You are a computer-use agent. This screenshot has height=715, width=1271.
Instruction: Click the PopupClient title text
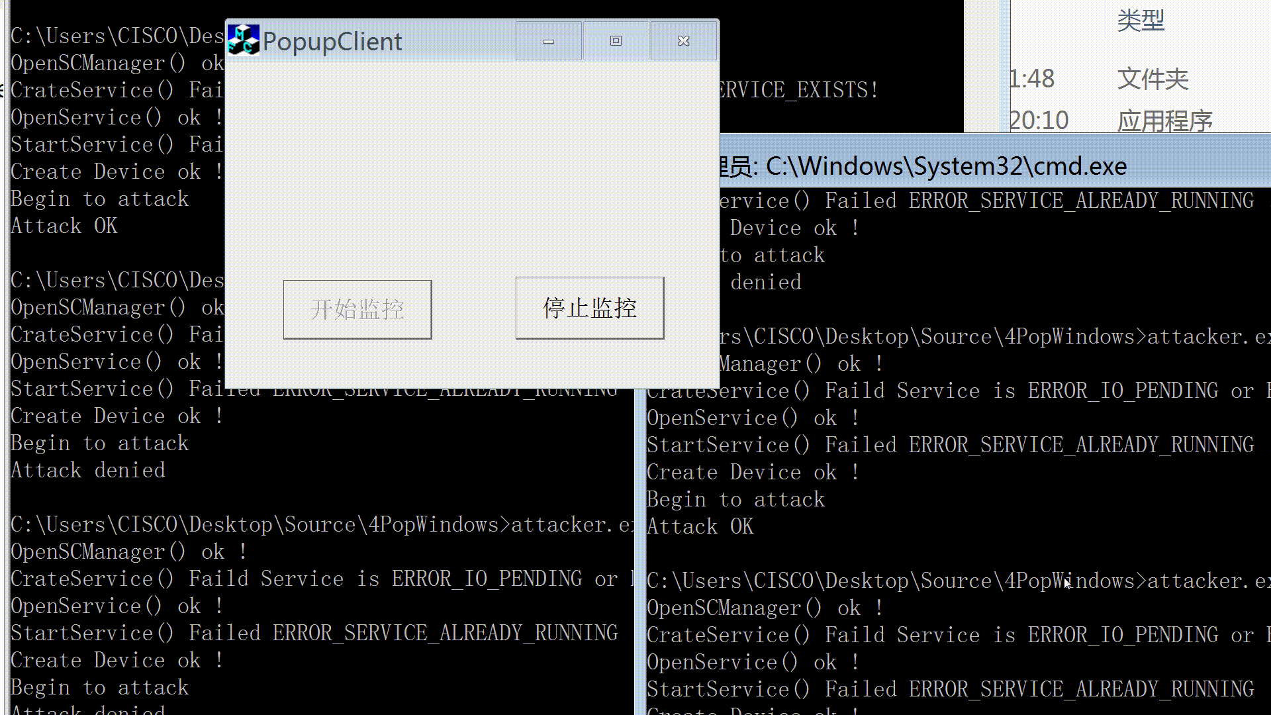click(332, 42)
